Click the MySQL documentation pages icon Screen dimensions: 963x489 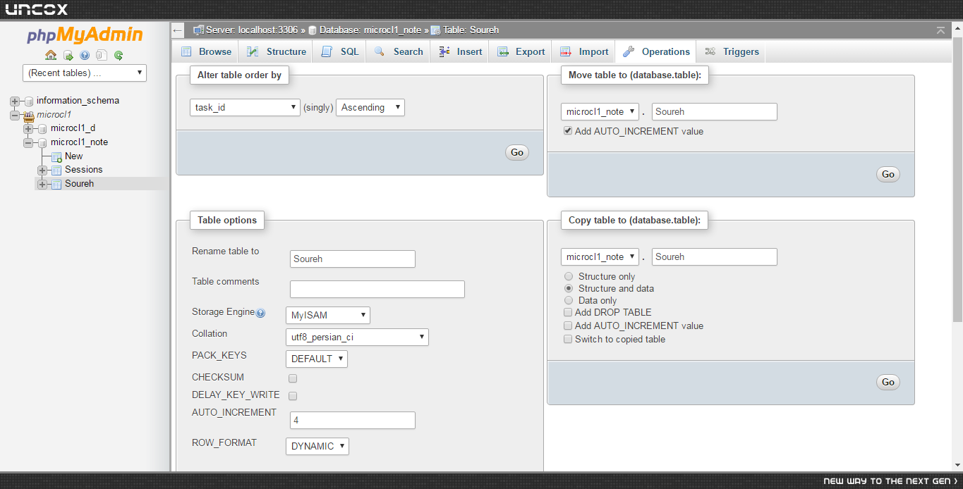point(102,55)
